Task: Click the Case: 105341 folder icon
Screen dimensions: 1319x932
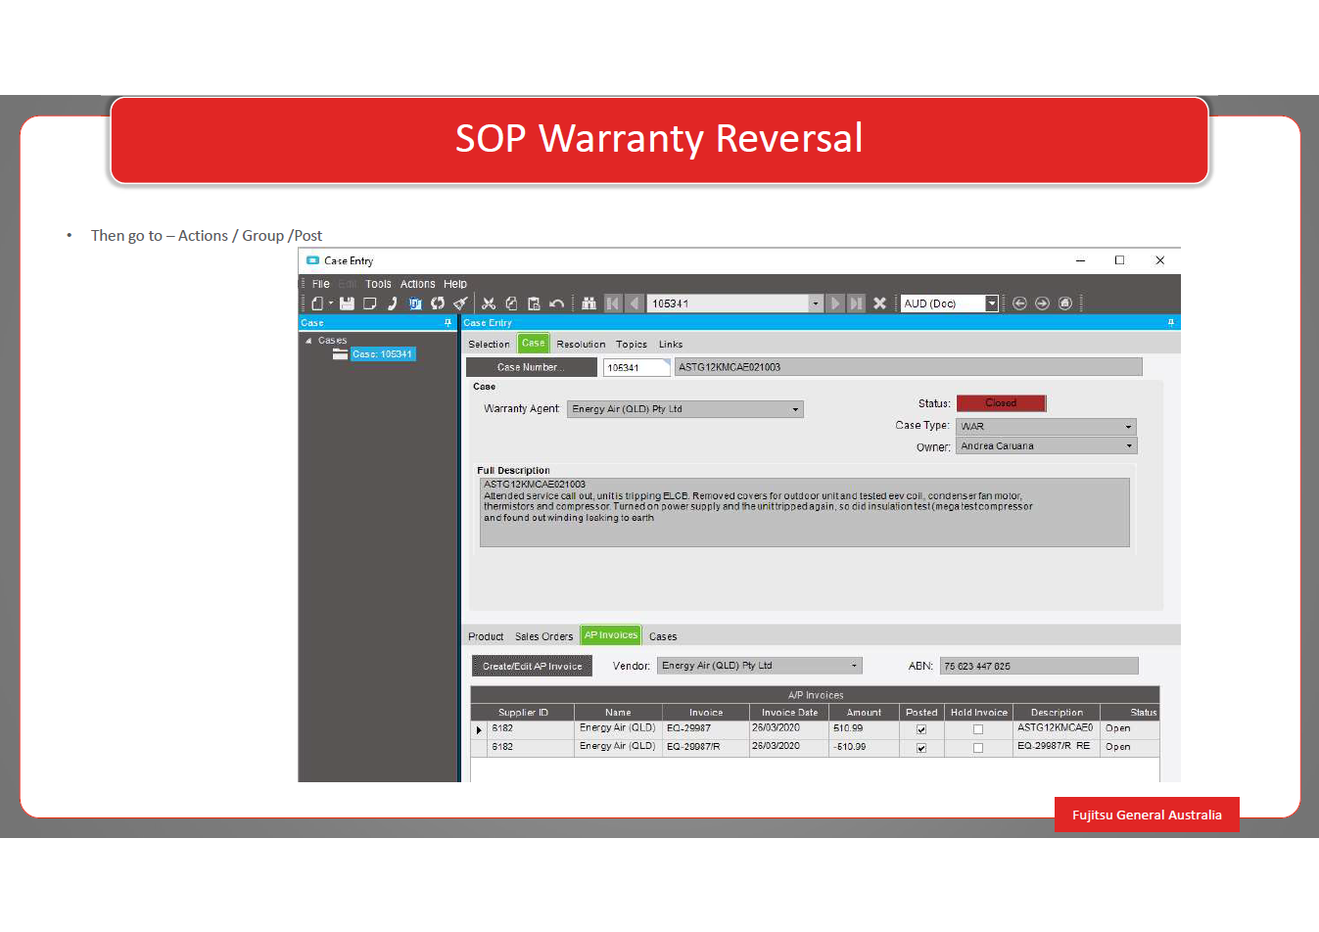Action: 340,353
